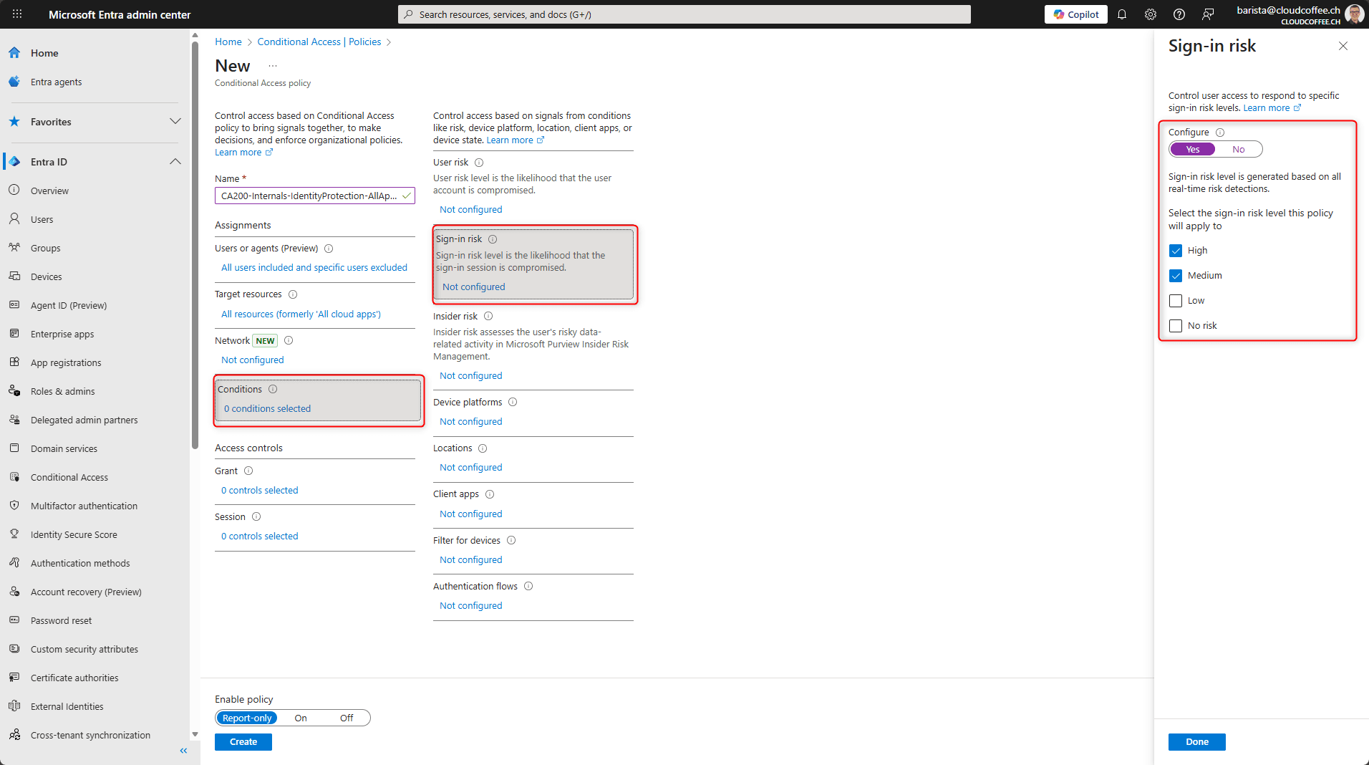Open the sign-in risk Learn more link
The image size is (1369, 765).
click(x=1267, y=107)
